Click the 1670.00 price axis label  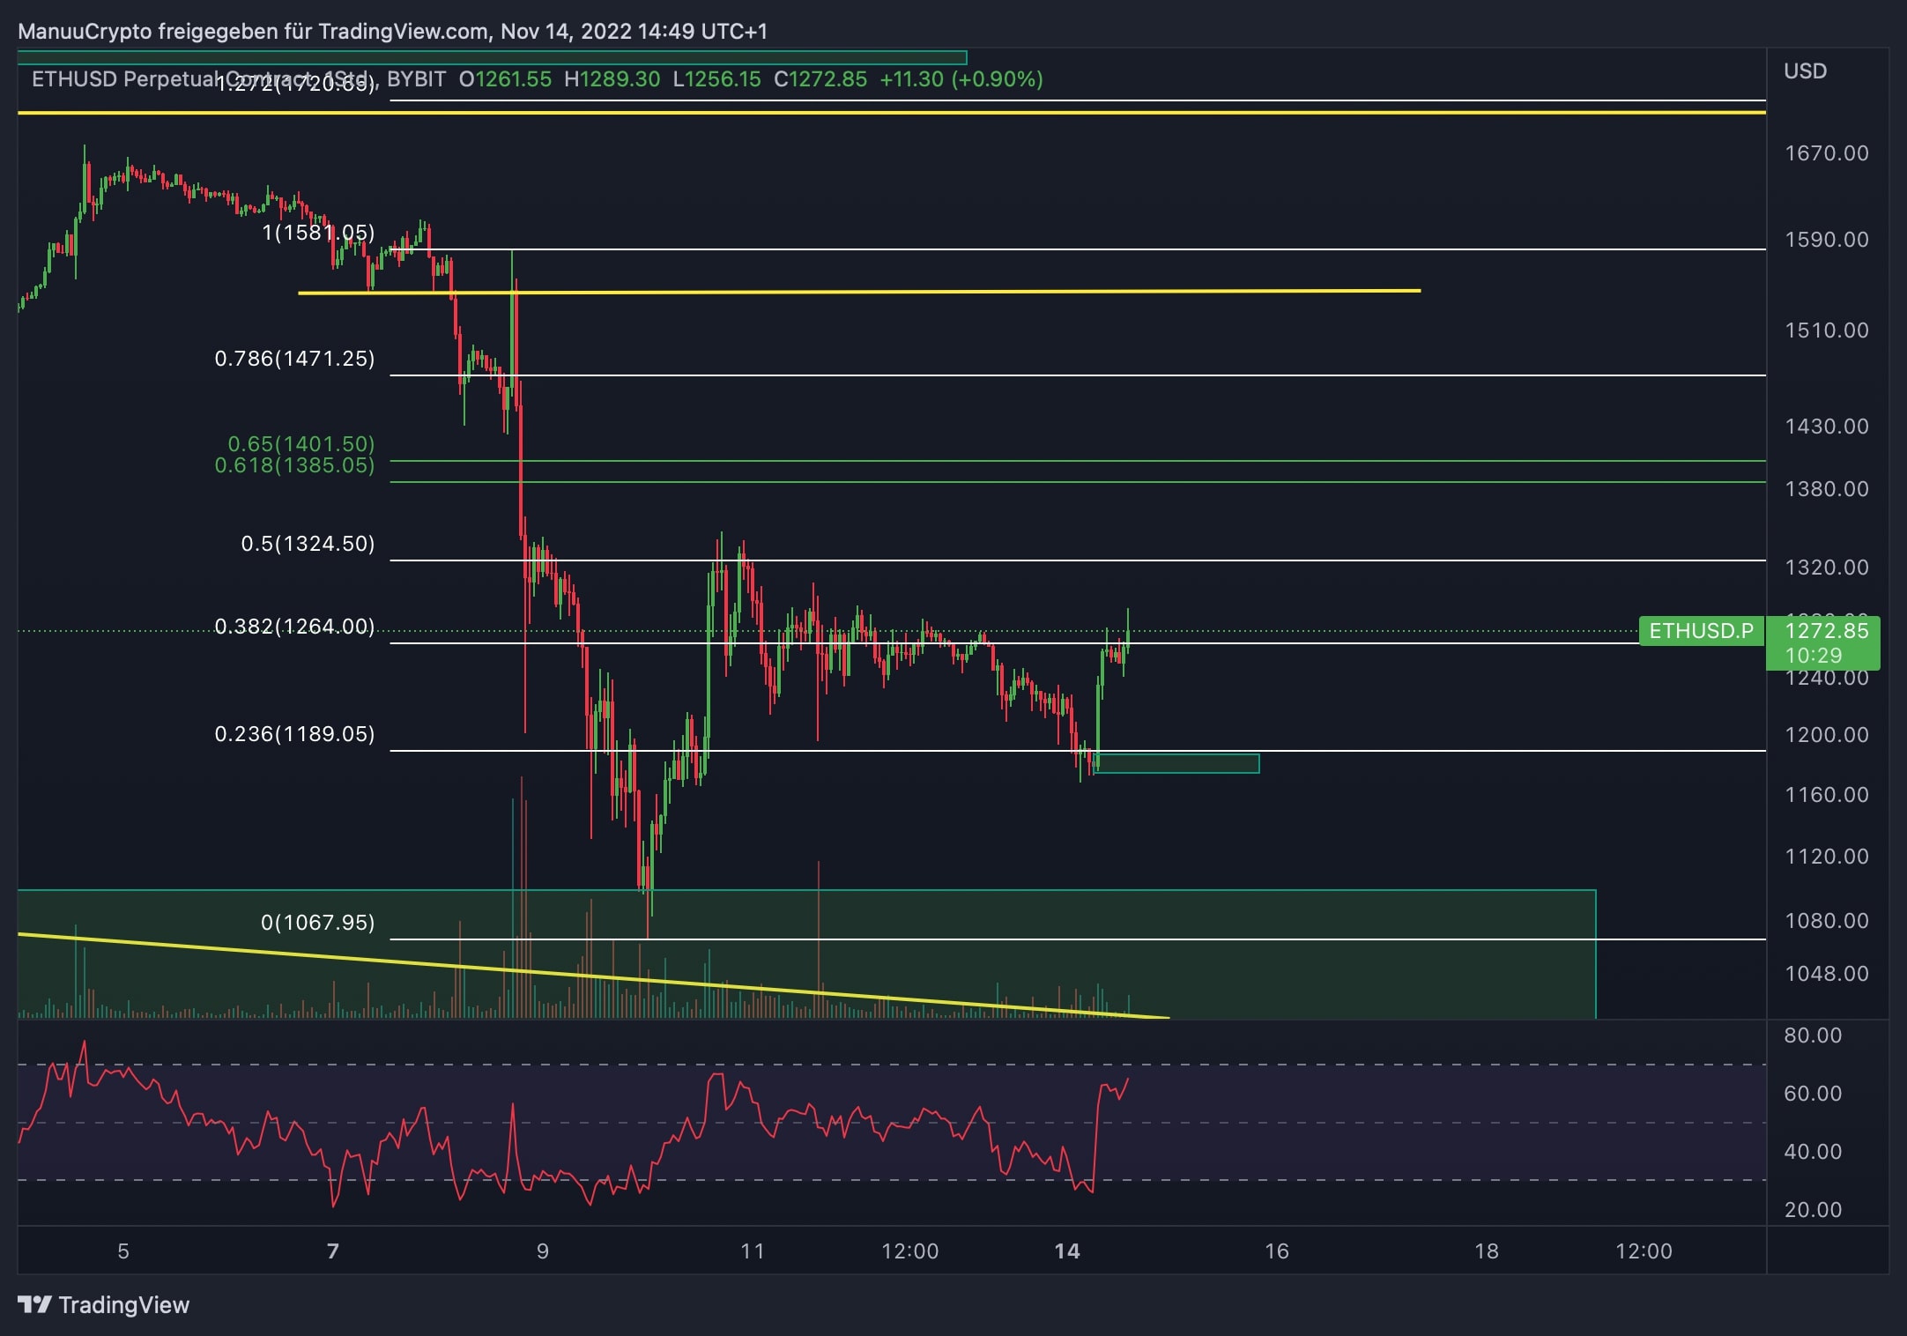[1826, 153]
